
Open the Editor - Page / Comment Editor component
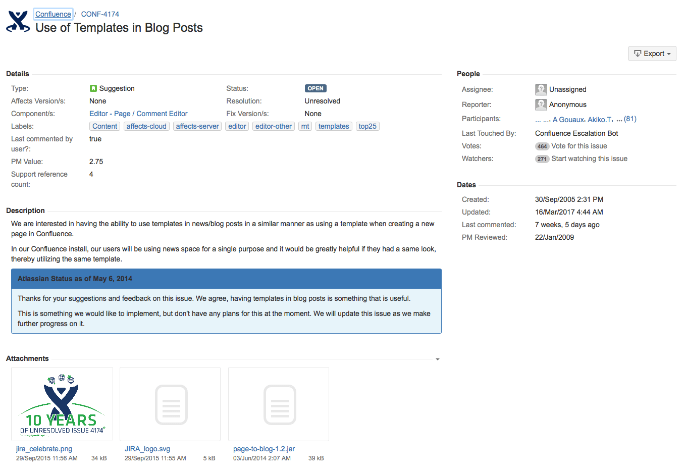[x=138, y=114]
